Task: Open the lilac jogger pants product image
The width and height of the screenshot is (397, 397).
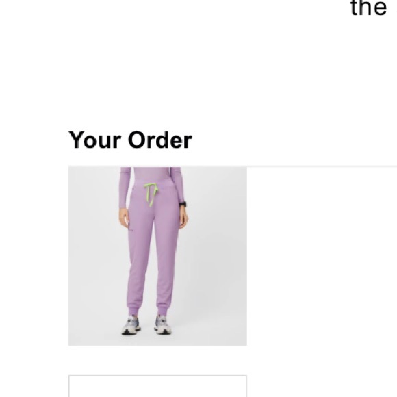Action: [x=157, y=256]
